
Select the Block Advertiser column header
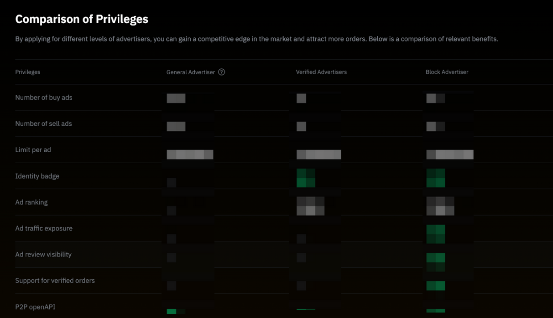coord(447,72)
